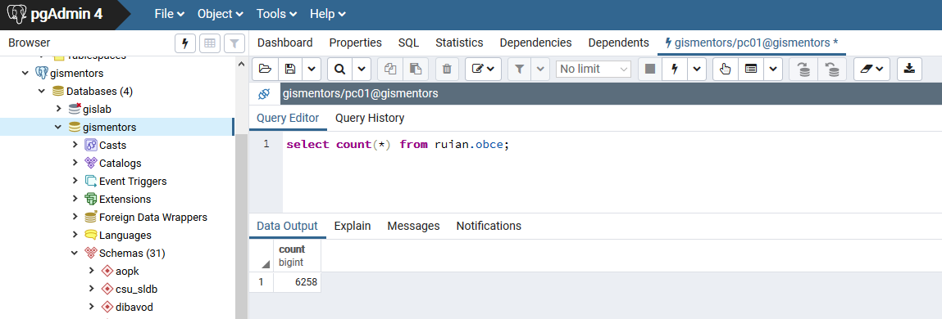Click the Rollback database icon
This screenshot has height=319, width=942.
(832, 69)
